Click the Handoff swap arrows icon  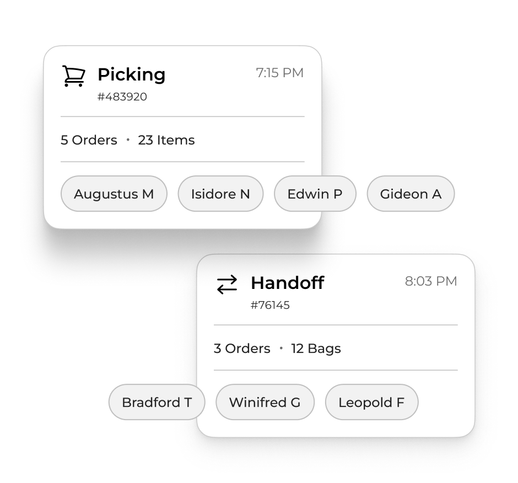click(226, 285)
